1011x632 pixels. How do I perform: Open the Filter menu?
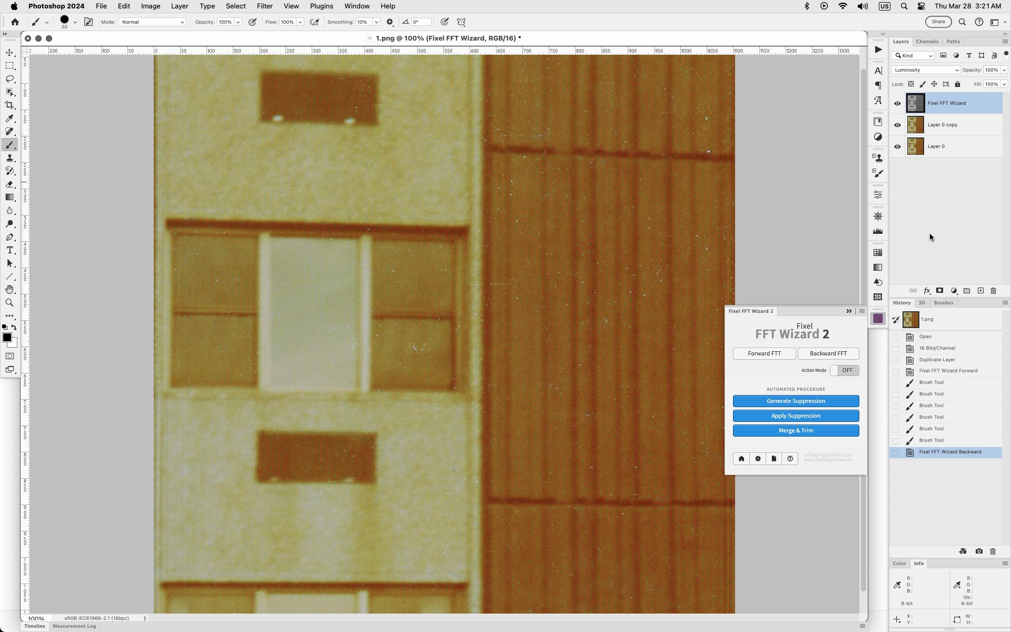click(264, 6)
